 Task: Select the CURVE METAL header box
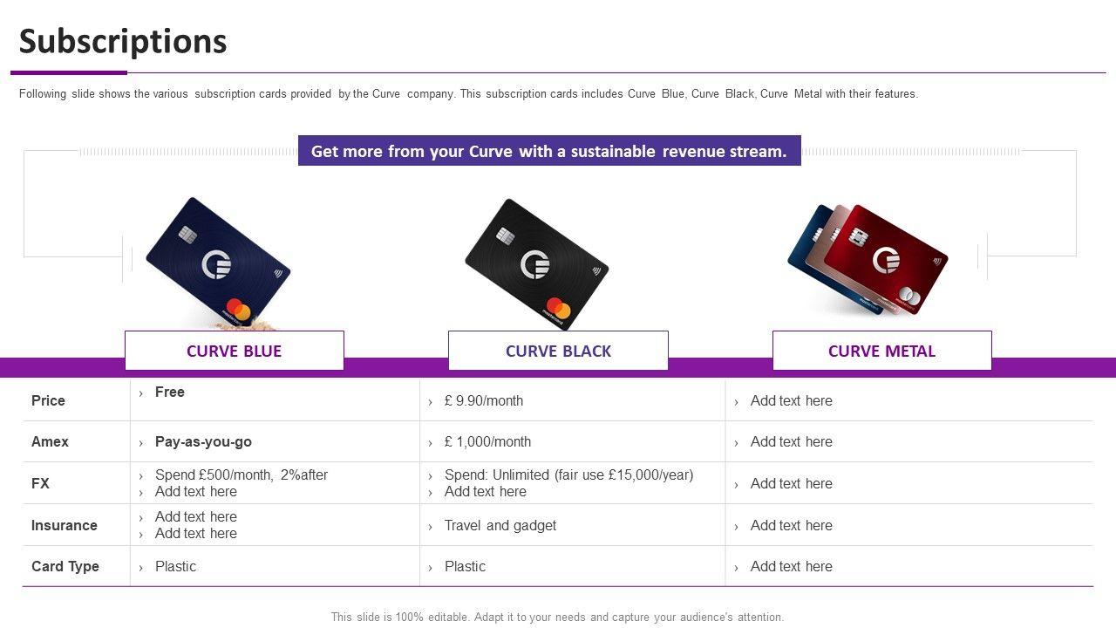point(881,351)
